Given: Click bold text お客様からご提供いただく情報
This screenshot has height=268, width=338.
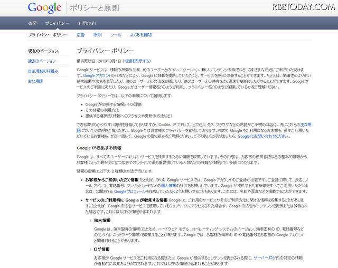Looking at the screenshot, I should (x=112, y=180).
